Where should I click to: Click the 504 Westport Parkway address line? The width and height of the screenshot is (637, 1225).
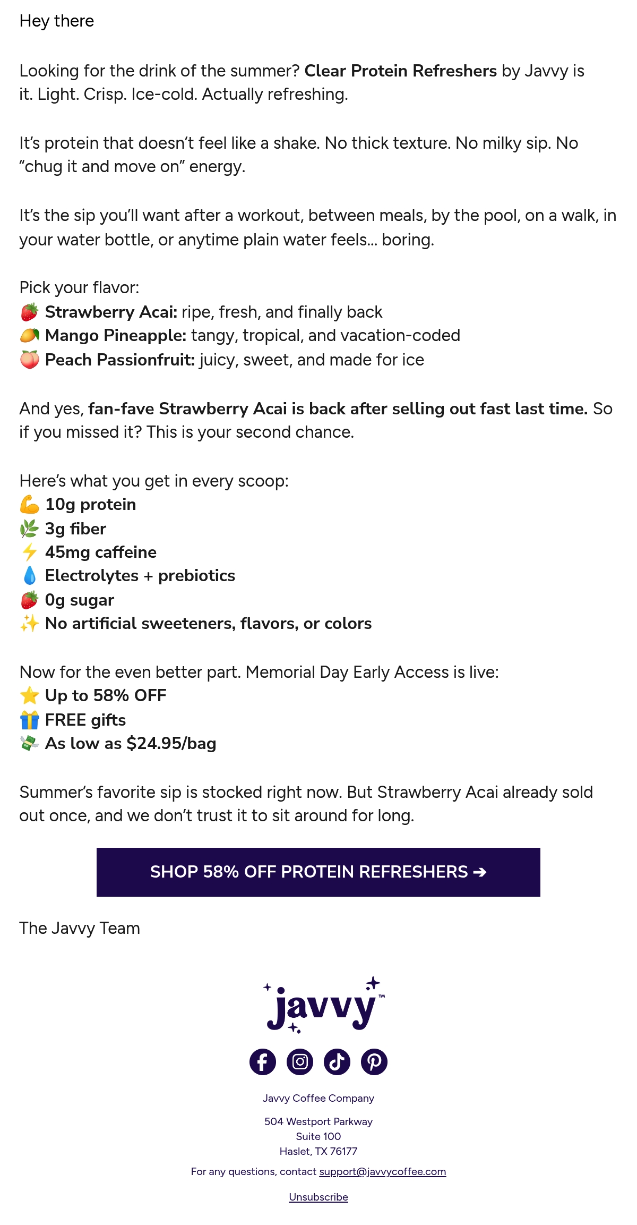318,1121
